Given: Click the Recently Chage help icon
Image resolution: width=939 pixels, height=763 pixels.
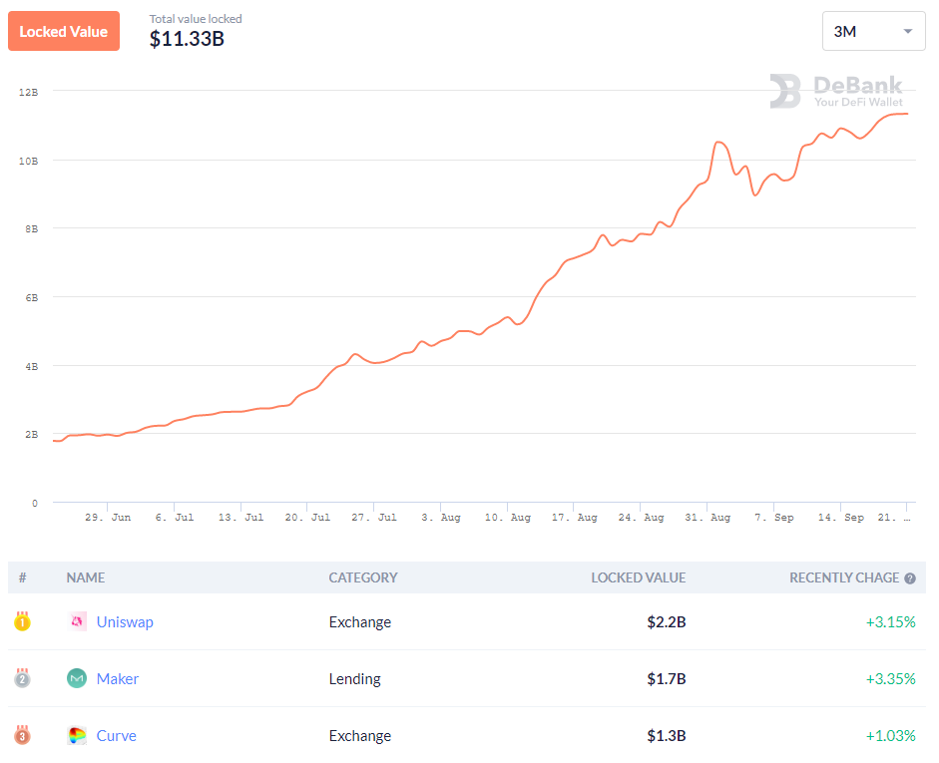Looking at the screenshot, I should click(x=910, y=578).
